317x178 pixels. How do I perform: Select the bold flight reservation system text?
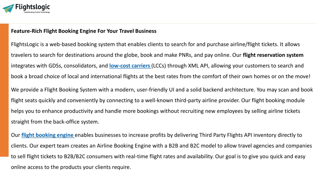pos(273,55)
